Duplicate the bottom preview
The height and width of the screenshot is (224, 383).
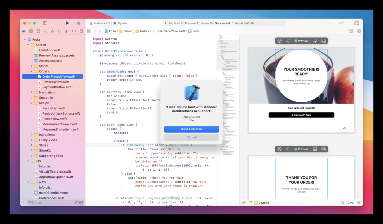[324, 149]
